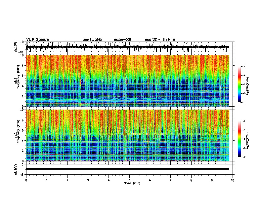Click the ch.2 spectrogram color scale bar
The height and width of the screenshot is (202, 262).
239,139
